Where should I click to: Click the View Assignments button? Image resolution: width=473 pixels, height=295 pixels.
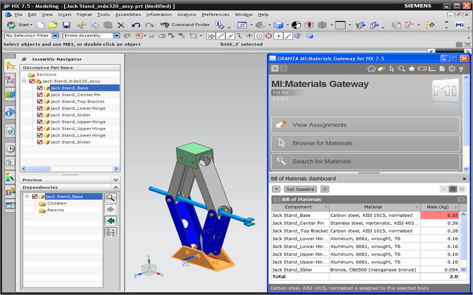365,125
